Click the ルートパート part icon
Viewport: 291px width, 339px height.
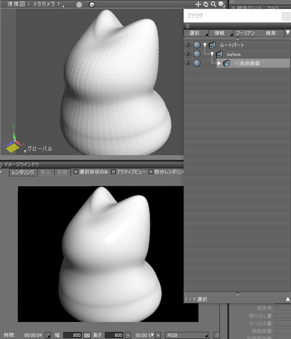[212, 45]
